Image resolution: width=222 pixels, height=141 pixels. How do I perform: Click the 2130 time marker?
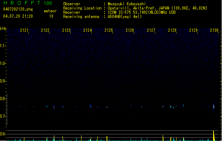(214, 30)
